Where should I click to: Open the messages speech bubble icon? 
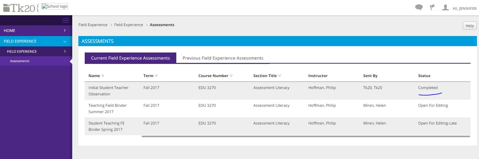coord(419,8)
